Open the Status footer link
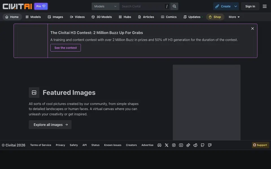Viewport: 271px width, 169px height. pos(95,145)
